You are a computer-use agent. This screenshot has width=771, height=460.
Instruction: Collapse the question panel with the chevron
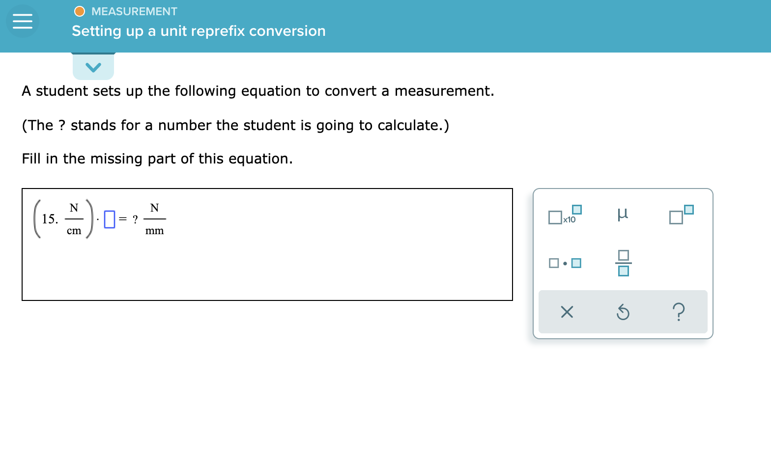93,67
